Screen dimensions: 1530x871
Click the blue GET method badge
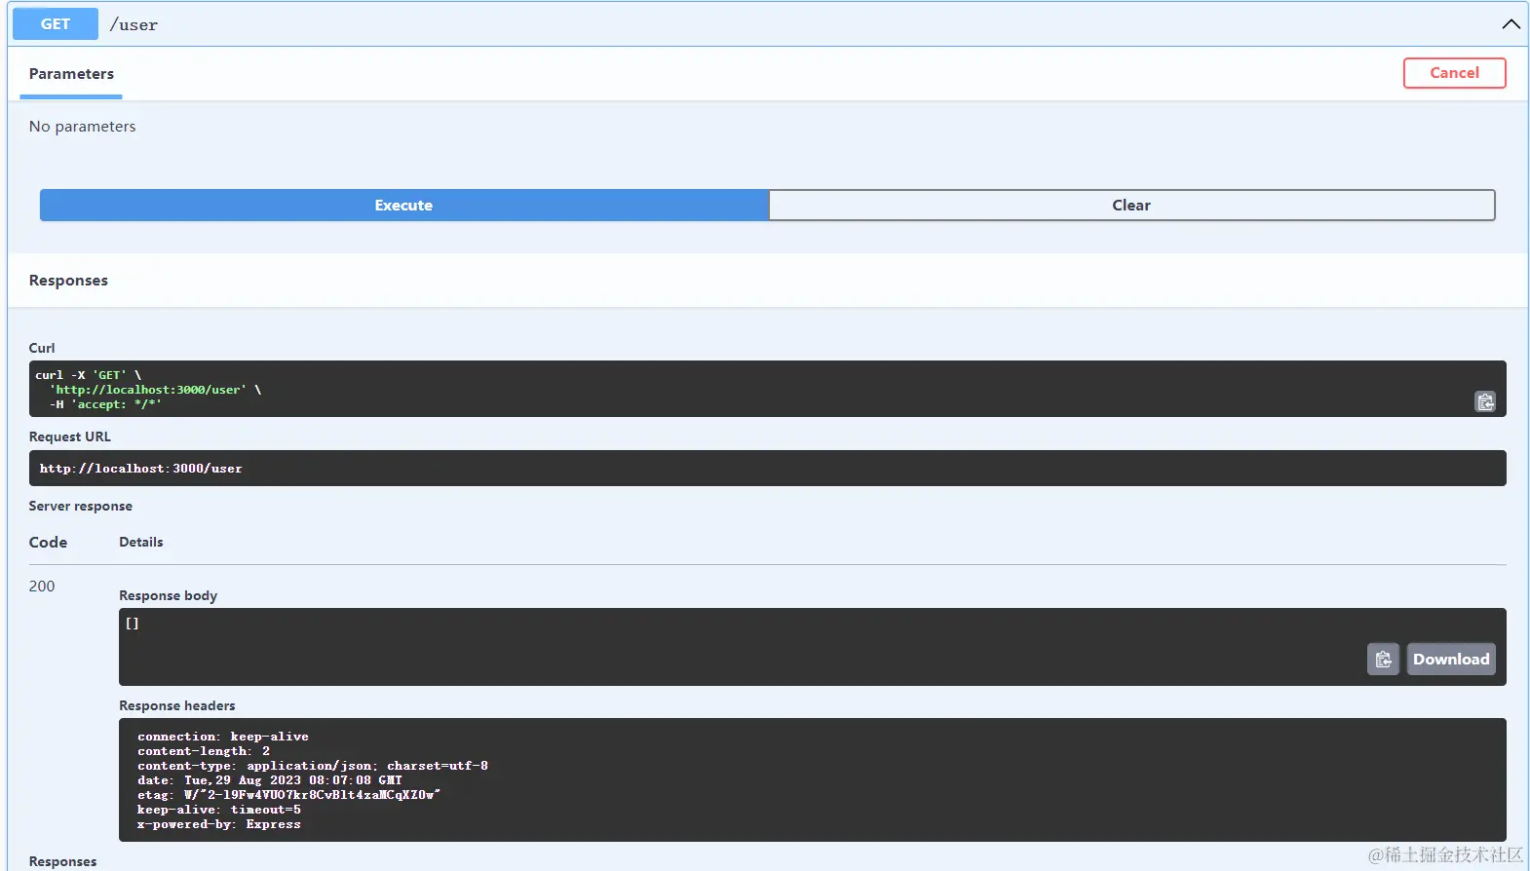[56, 24]
